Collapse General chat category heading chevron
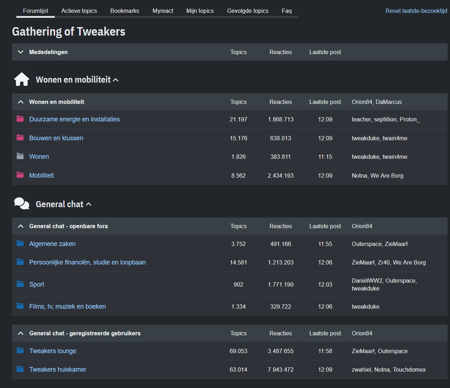The height and width of the screenshot is (388, 450). tap(89, 204)
